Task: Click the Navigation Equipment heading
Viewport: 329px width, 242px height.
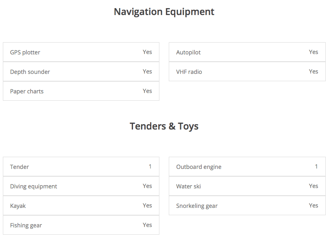Action: coord(164,12)
